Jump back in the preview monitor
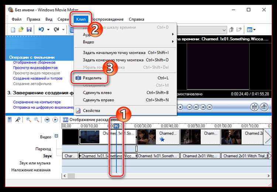The image size is (277, 192). (x=189, y=107)
